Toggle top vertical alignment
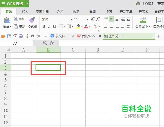Viewport: 164px width, 127px height. [x=106, y=19]
